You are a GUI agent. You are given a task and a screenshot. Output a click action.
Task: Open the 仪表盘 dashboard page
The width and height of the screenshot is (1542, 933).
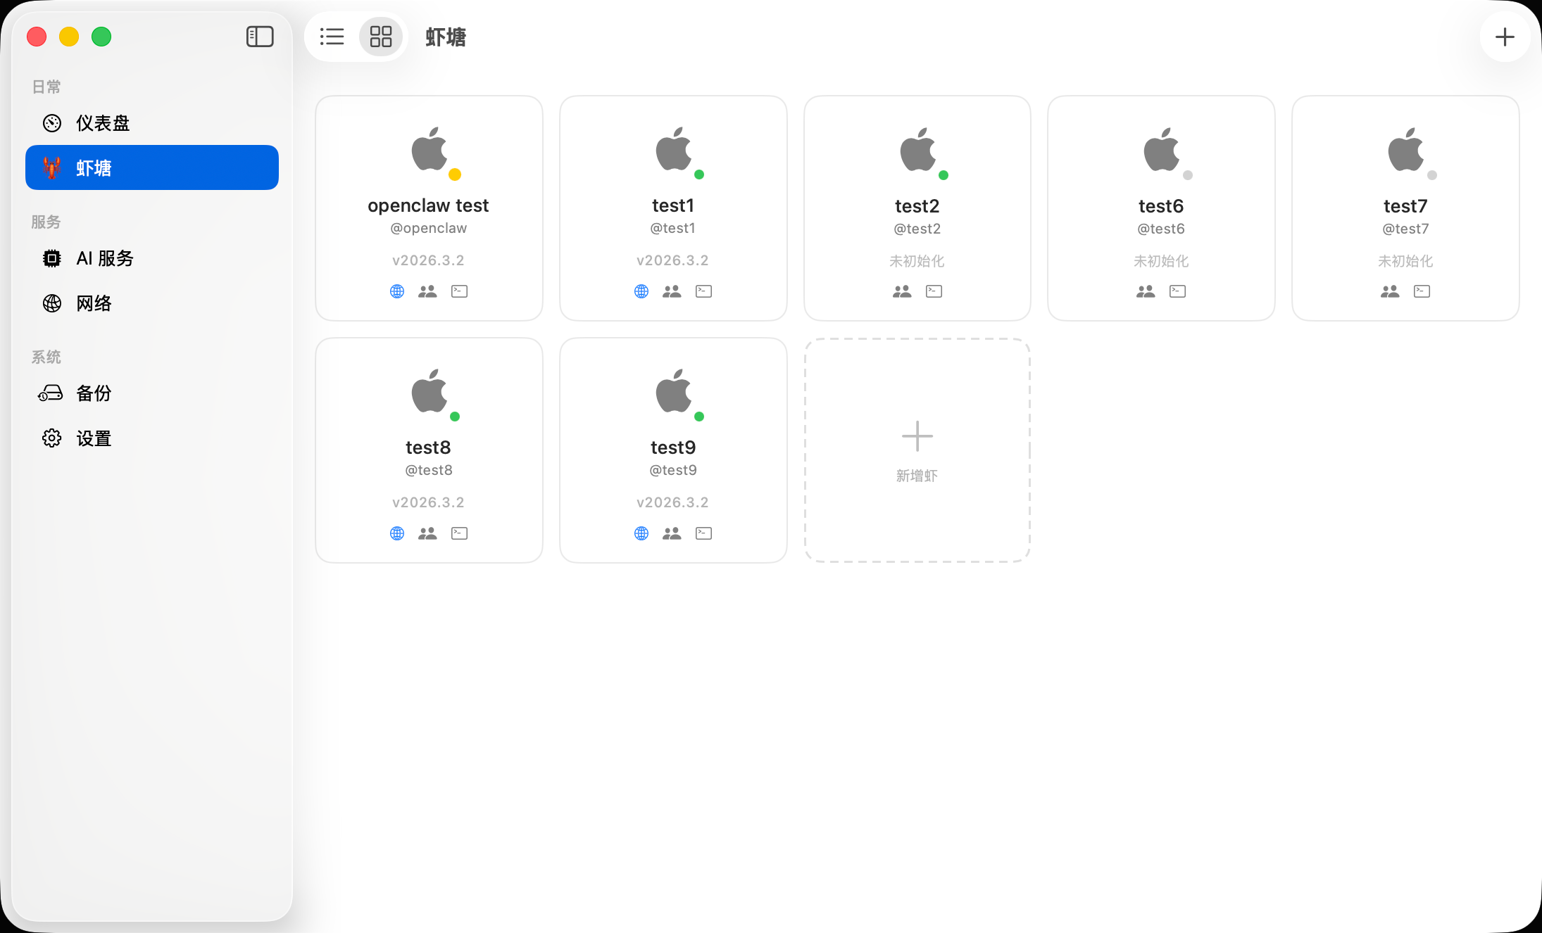pos(152,123)
